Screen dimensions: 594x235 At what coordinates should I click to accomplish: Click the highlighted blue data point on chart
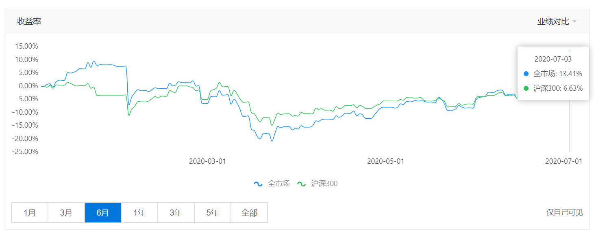click(570, 50)
